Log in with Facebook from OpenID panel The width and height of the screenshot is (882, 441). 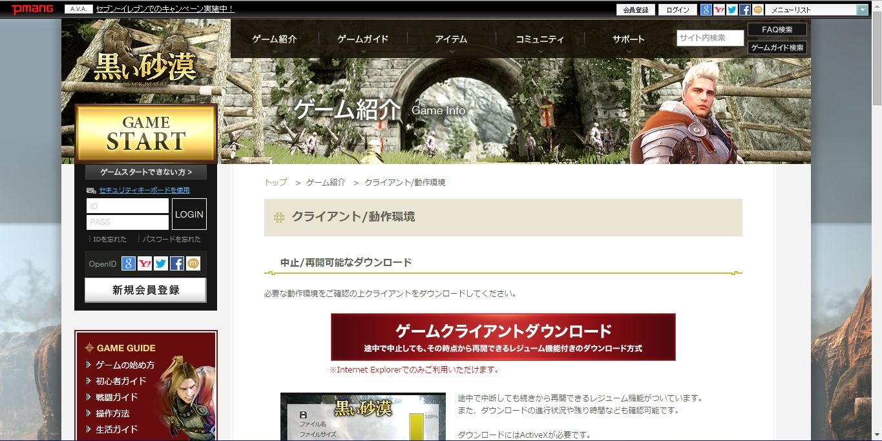[177, 263]
